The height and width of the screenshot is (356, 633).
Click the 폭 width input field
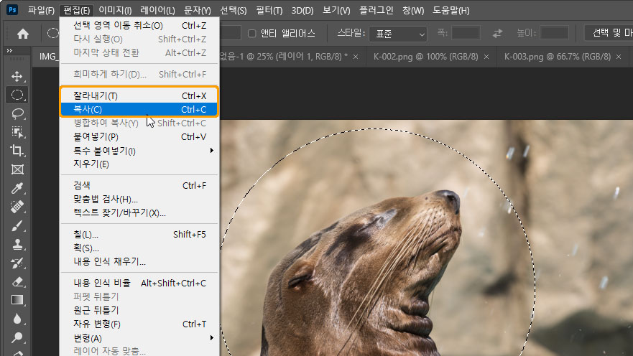466,33
